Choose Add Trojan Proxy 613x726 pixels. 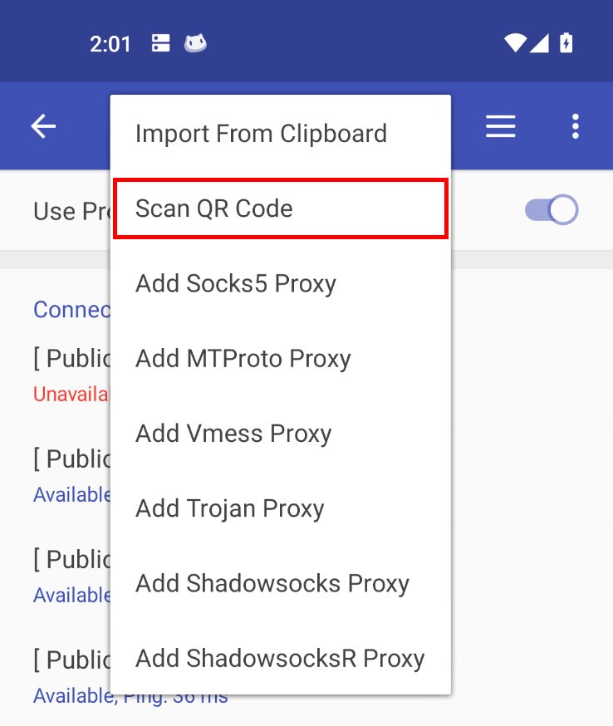click(281, 509)
